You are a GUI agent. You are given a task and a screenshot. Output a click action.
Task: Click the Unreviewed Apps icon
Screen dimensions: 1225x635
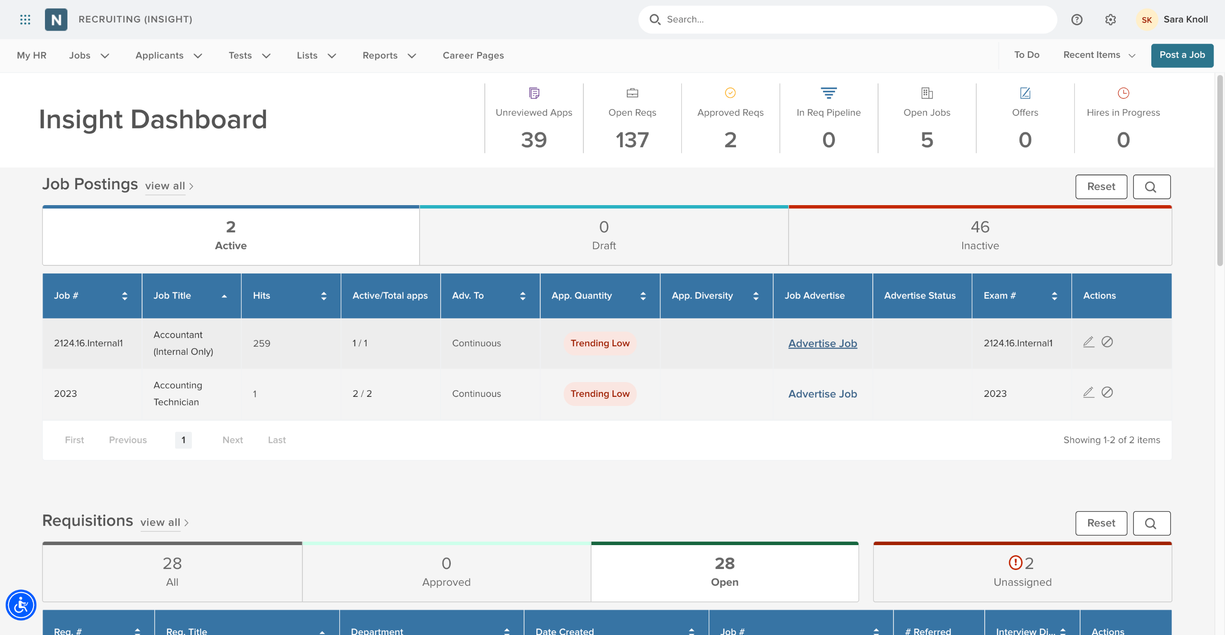[x=534, y=93]
